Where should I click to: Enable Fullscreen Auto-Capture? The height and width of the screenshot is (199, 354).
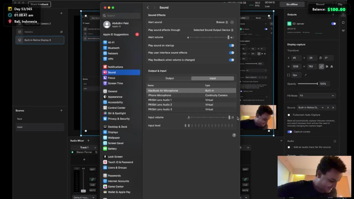click(289, 115)
